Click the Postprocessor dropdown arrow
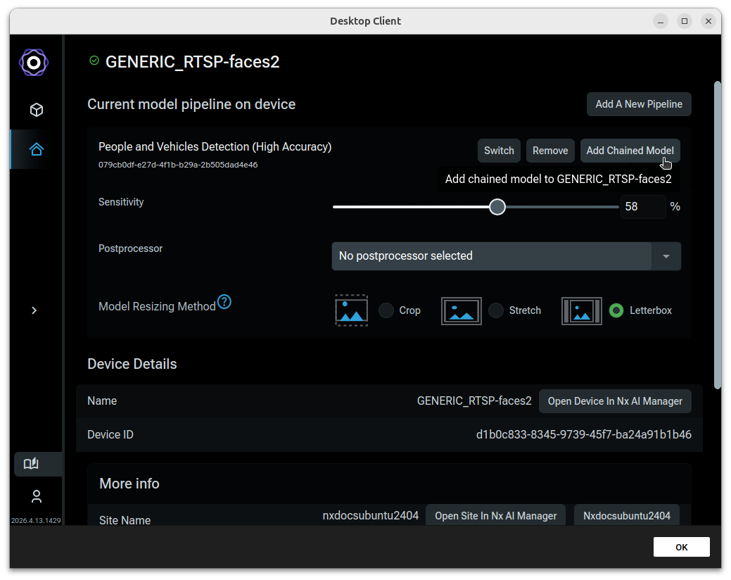 coord(666,256)
